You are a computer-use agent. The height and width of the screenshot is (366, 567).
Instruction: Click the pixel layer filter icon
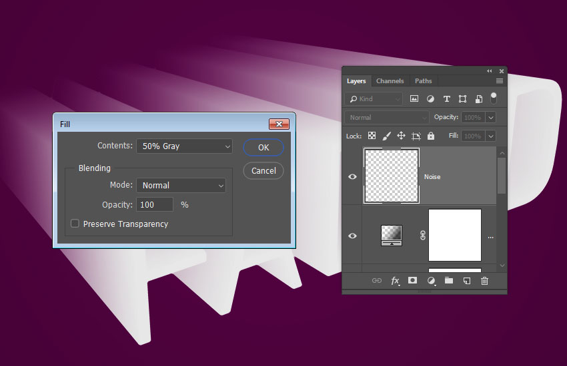pyautogui.click(x=414, y=98)
